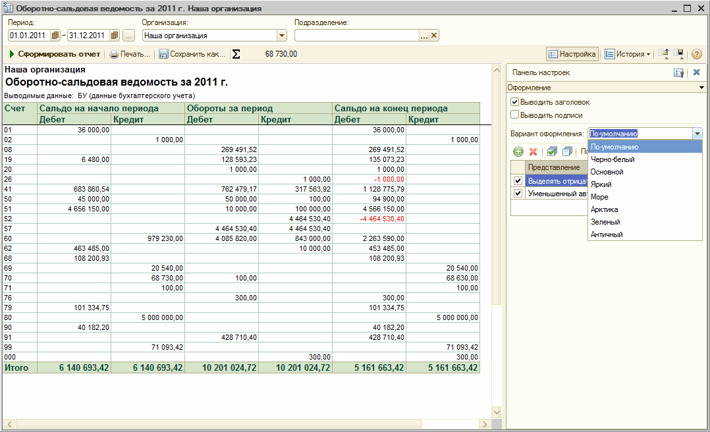Click the uncheck all rules icon
Image resolution: width=710 pixels, height=432 pixels.
tap(567, 151)
